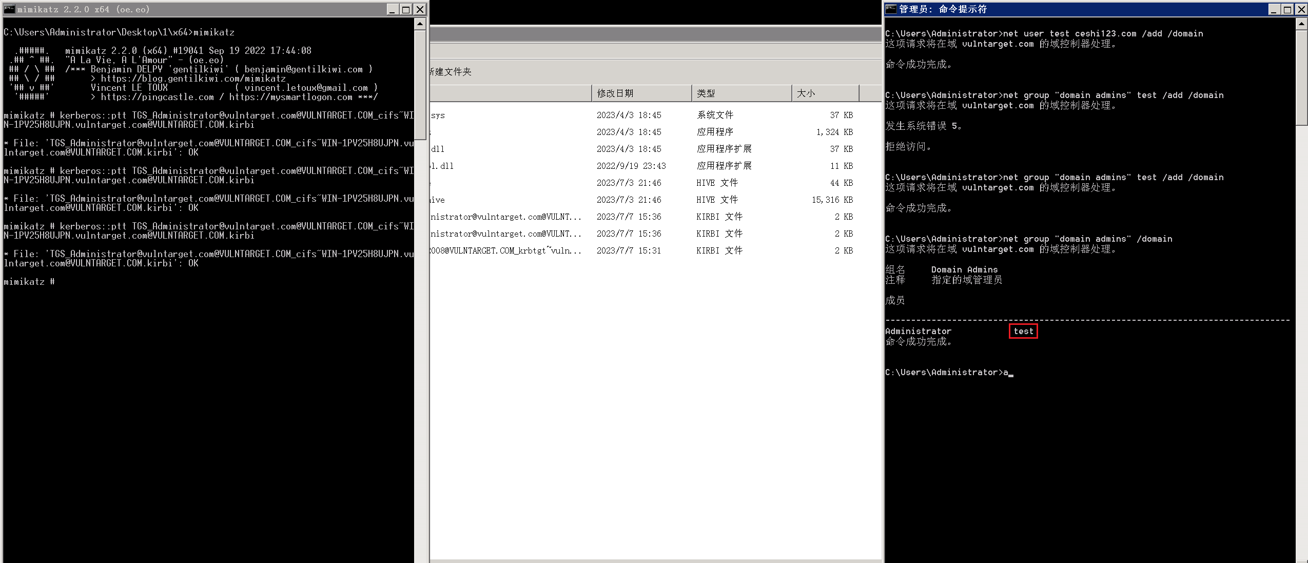
Task: Minimize the administrator command prompt window
Action: click(x=1274, y=9)
